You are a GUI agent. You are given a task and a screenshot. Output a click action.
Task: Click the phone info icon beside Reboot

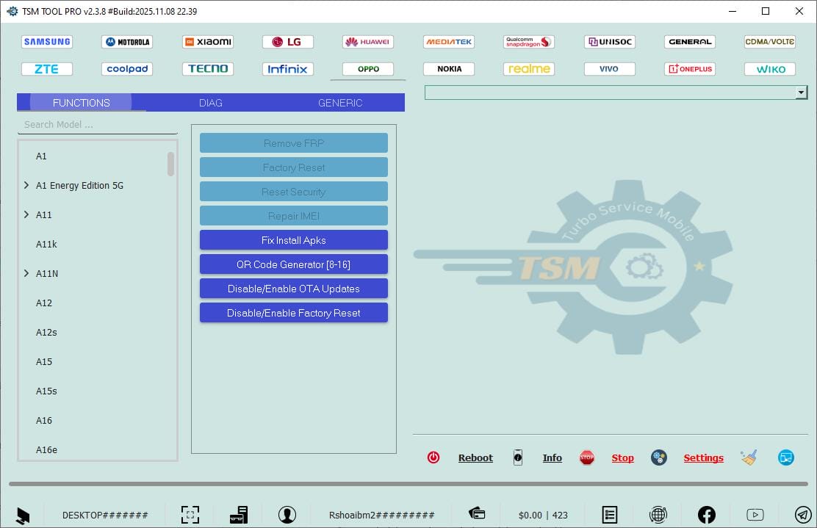point(518,458)
